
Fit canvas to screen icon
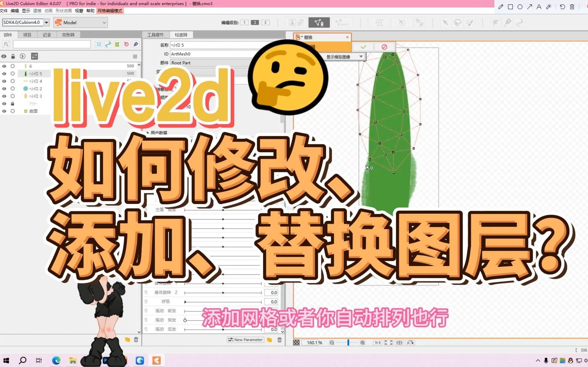click(389, 343)
